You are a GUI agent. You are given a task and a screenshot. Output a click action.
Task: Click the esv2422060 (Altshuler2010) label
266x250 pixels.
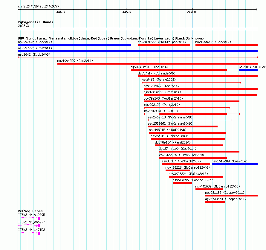click(182, 155)
